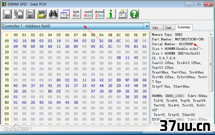The image size is (215, 135).
Task: Switch to the Text tab
Action: pos(169,28)
